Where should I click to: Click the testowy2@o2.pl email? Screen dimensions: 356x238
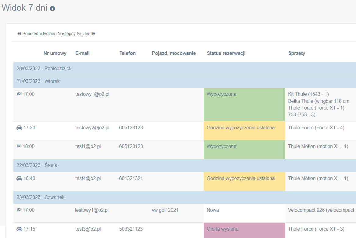(92, 128)
